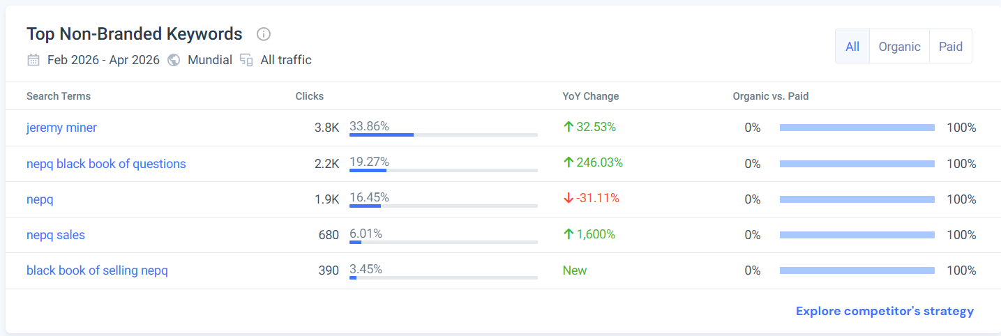Click the 6.01% clicks progress bar
Screen dimensions: 1001x336
444,242
